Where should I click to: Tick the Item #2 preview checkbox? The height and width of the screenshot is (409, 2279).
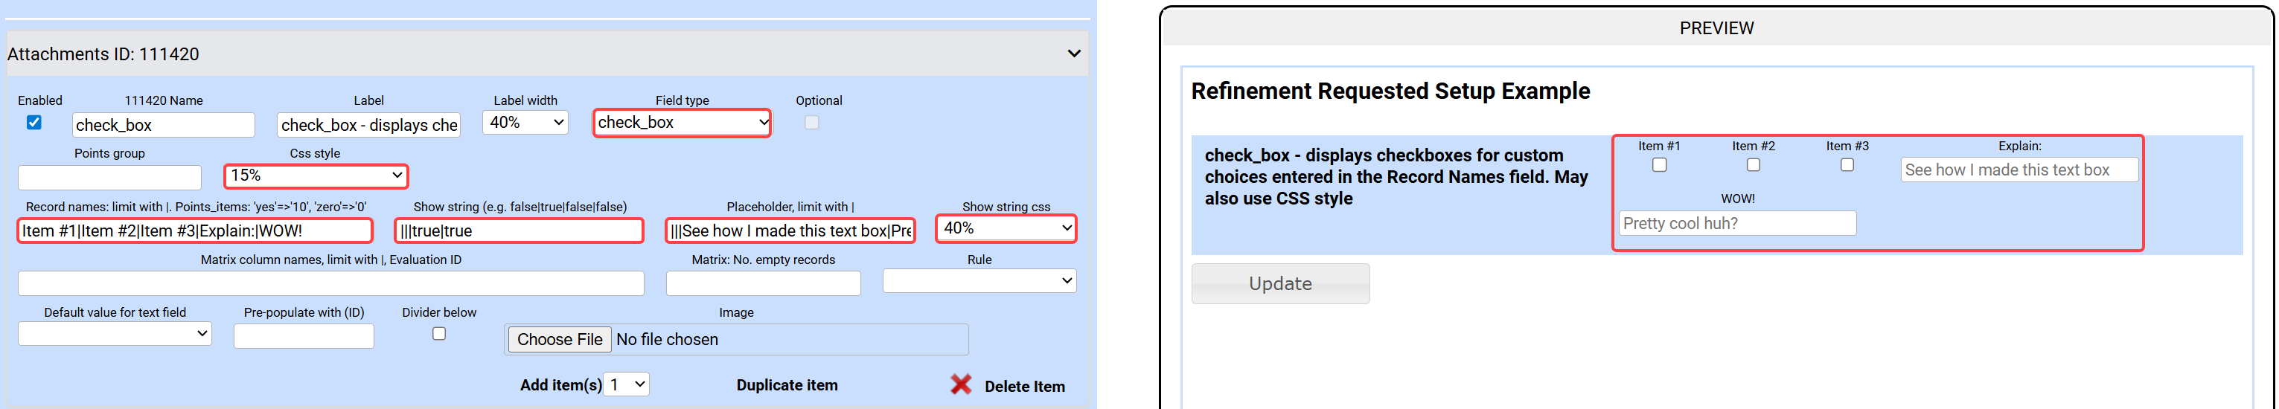[1753, 165]
